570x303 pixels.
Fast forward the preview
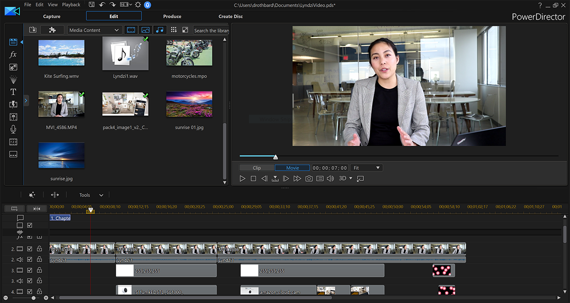297,179
